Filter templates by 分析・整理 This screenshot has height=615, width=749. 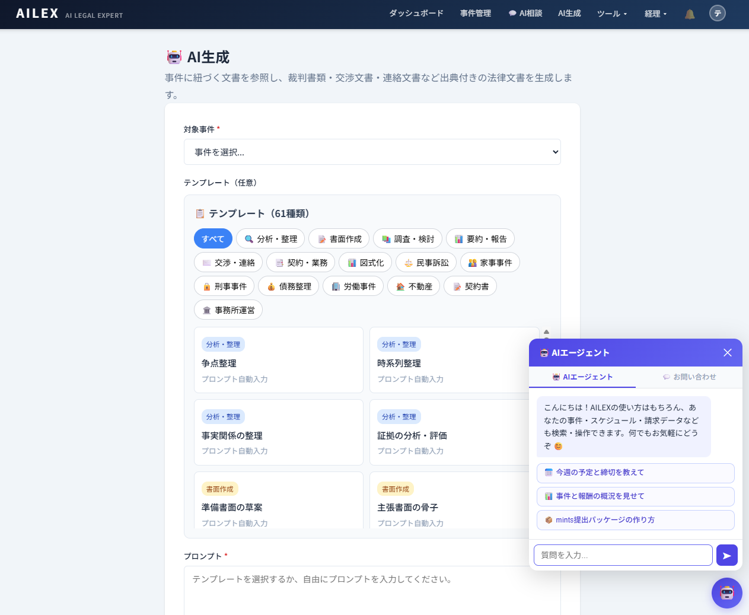point(270,238)
